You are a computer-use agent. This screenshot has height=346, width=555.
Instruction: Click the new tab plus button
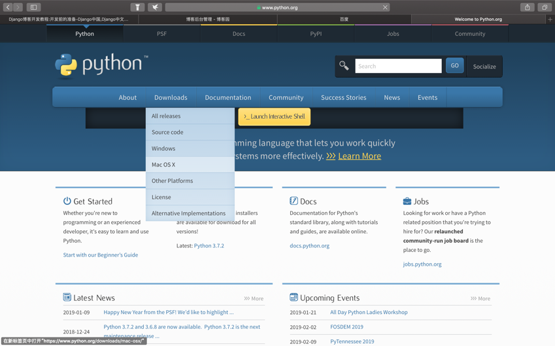click(x=550, y=20)
